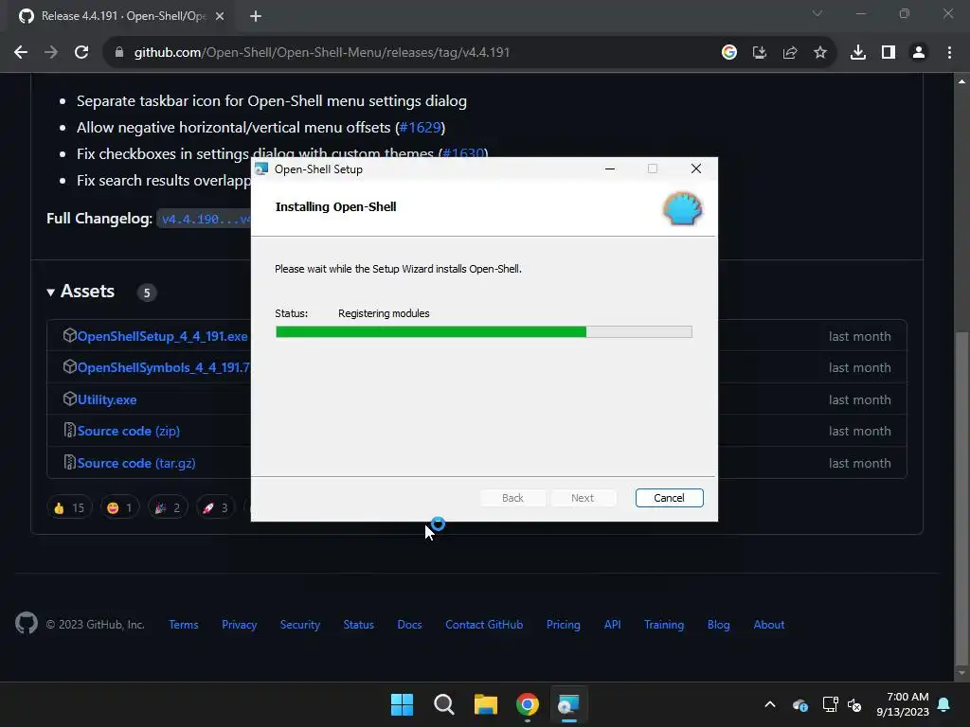The height and width of the screenshot is (727, 970).
Task: Click the setup installation progress bar
Action: (484, 332)
